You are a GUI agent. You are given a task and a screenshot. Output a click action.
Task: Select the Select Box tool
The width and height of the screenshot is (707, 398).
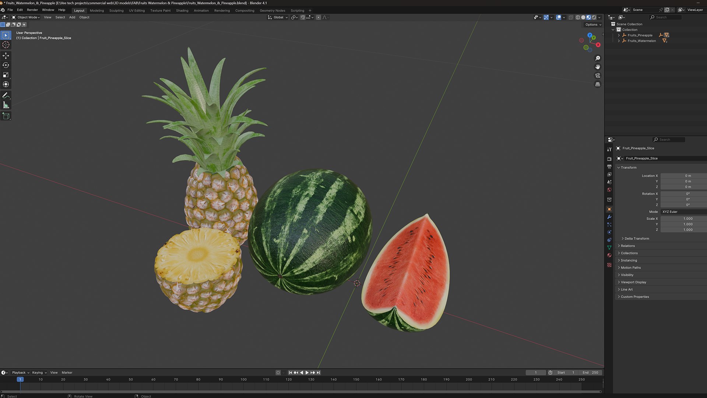tap(6, 35)
